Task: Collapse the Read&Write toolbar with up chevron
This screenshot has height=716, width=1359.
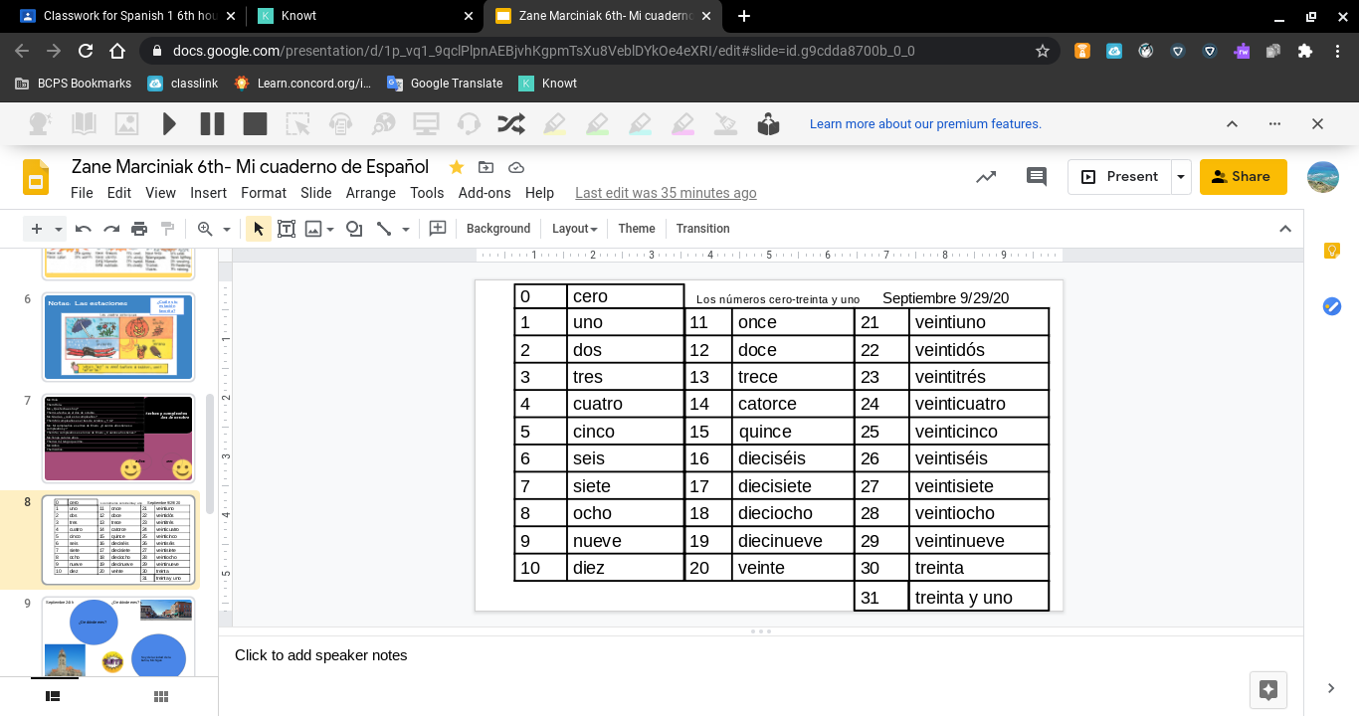Action: click(1232, 124)
